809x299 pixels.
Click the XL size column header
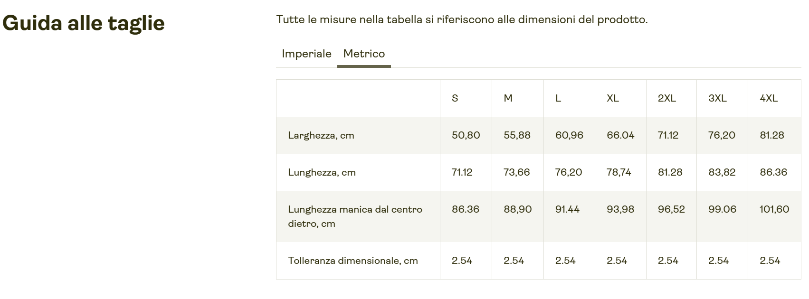tap(613, 98)
